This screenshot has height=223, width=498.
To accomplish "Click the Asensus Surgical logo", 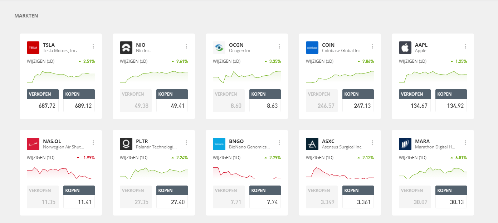I will pos(312,144).
